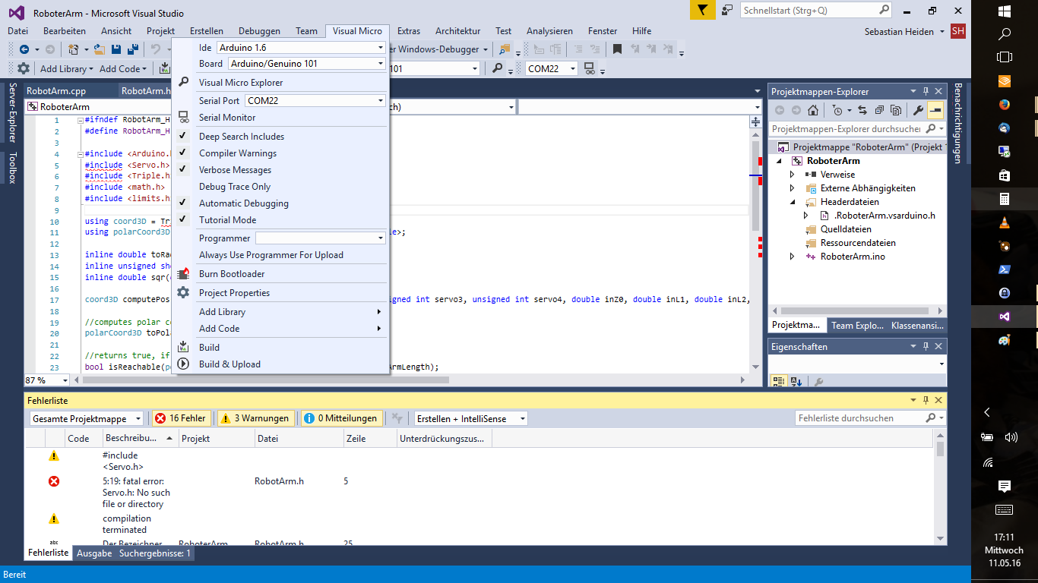This screenshot has width=1038, height=583.
Task: Click the collapse all icon in Solution Explorer
Action: tap(879, 110)
